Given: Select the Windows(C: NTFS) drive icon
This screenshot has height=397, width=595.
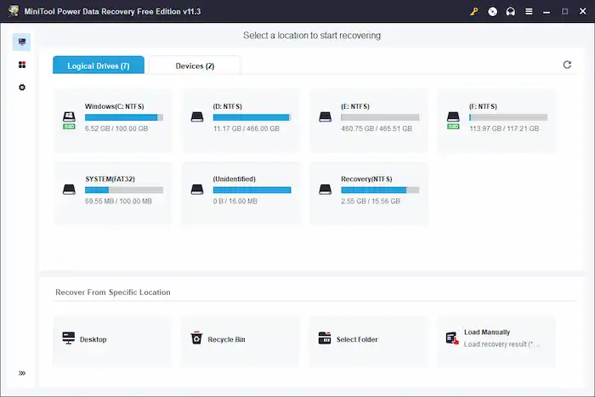Looking at the screenshot, I should tap(69, 120).
